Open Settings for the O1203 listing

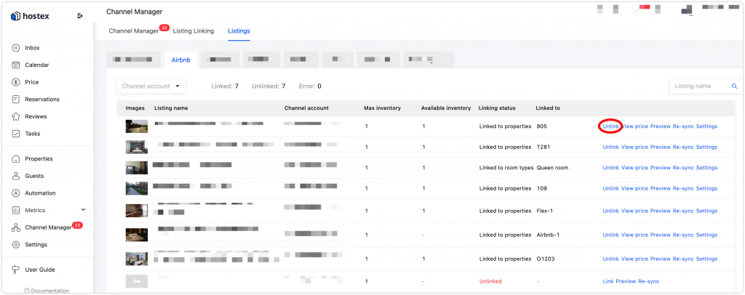[706, 259]
